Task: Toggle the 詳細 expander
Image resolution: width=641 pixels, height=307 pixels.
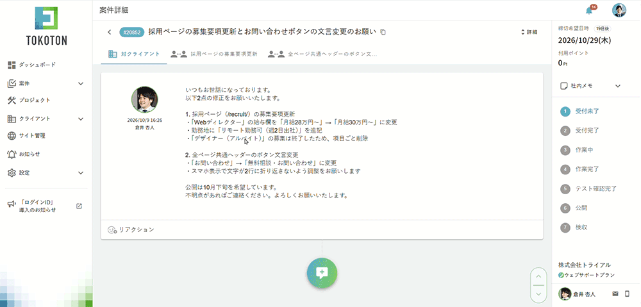Action: point(529,32)
